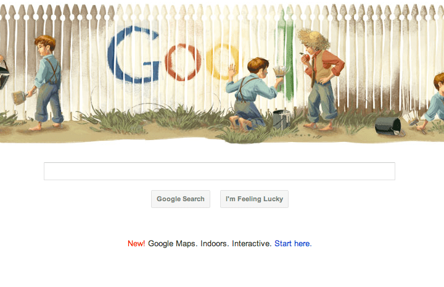Click the main search input field
The width and height of the screenshot is (444, 287).
219,171
